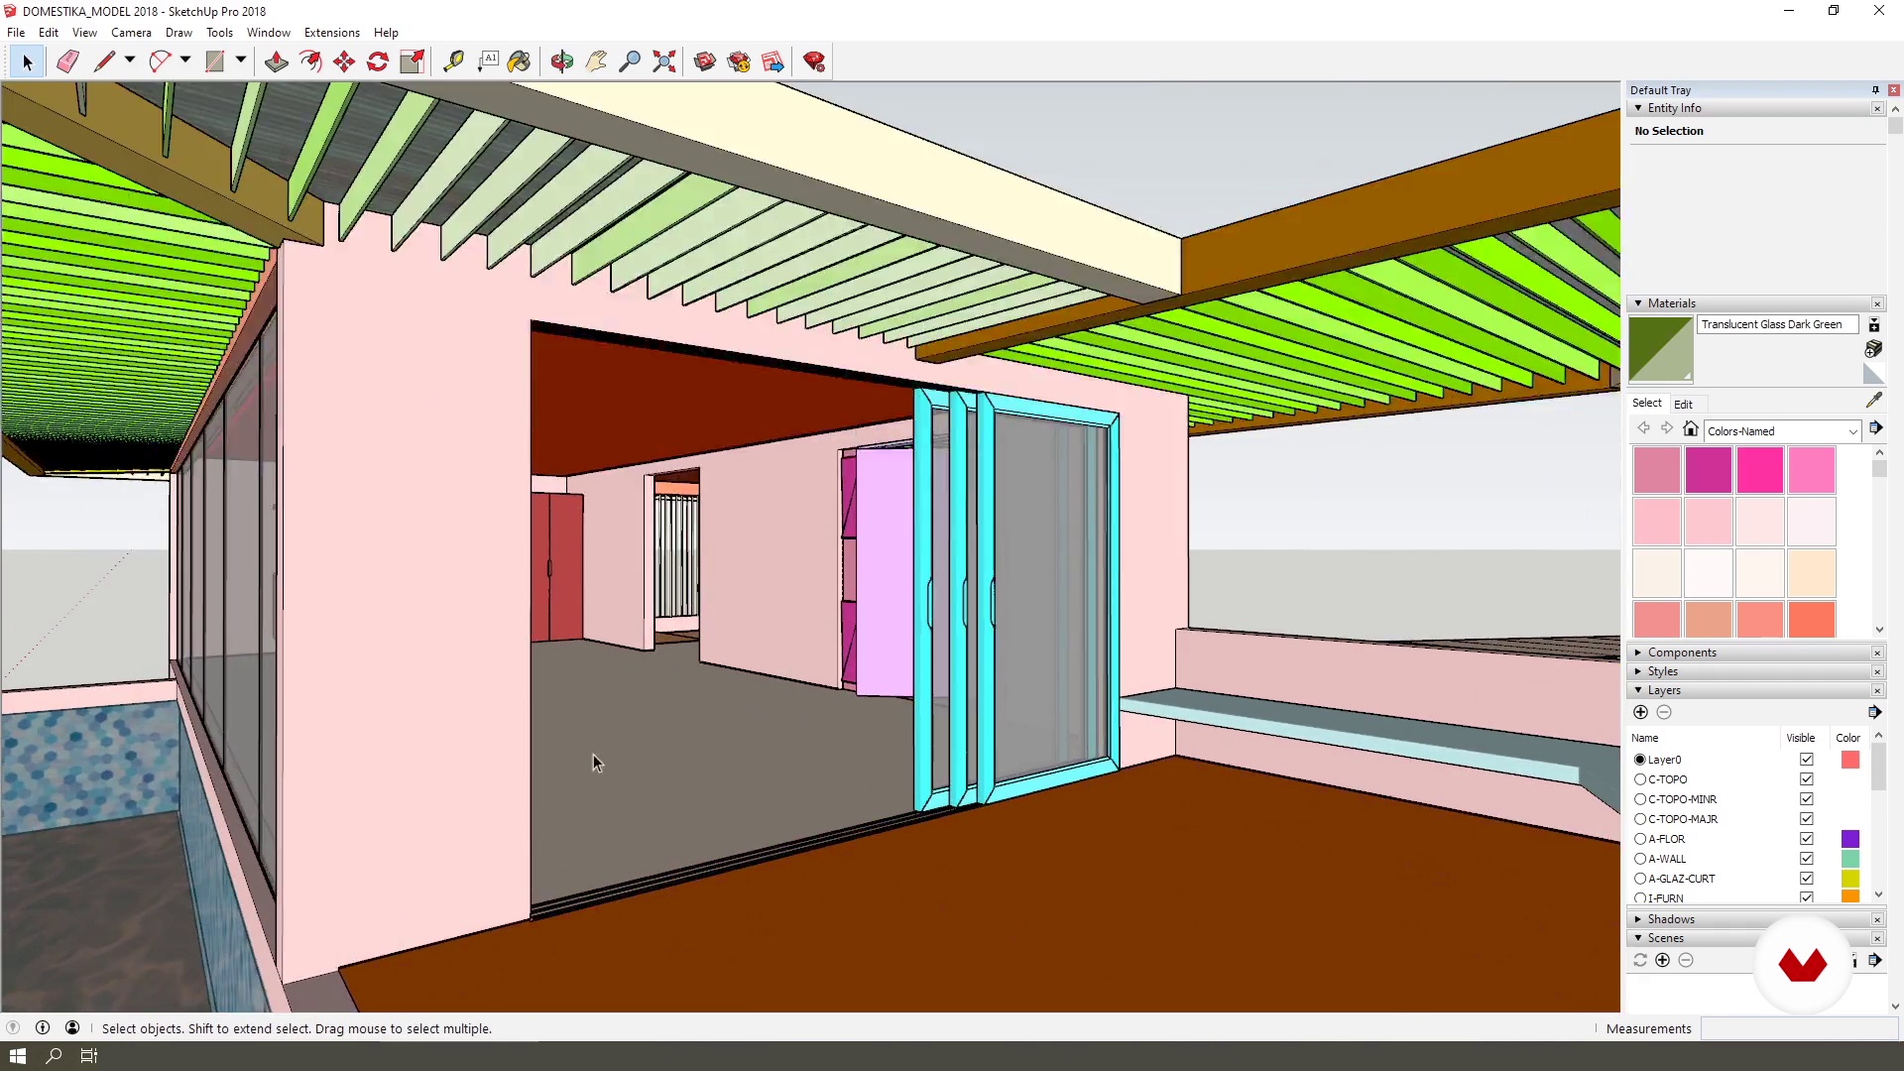The height and width of the screenshot is (1071, 1904).
Task: Uncheck visibility for A-WALL layer
Action: (1806, 859)
